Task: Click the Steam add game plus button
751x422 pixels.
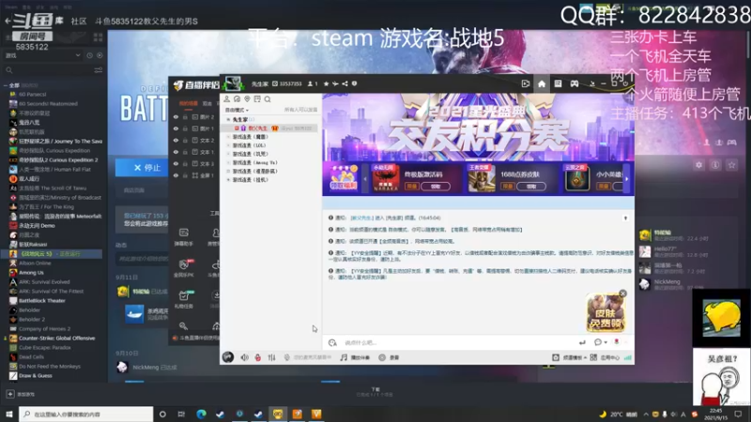Action: [x=10, y=394]
